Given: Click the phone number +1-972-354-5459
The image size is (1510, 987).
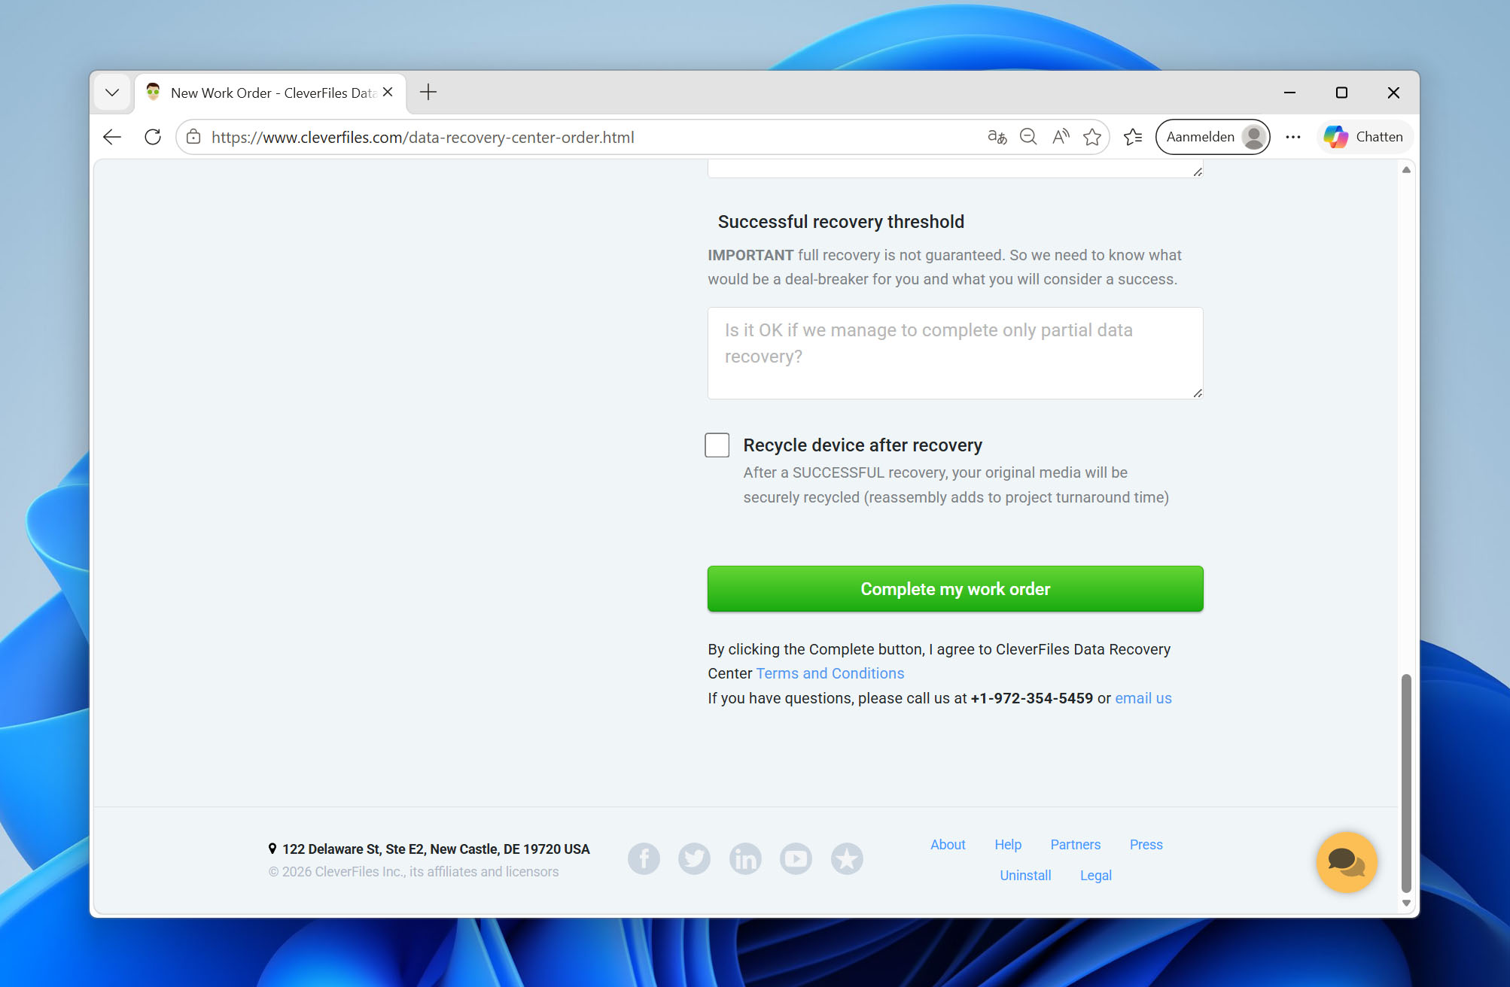Looking at the screenshot, I should (x=1031, y=698).
